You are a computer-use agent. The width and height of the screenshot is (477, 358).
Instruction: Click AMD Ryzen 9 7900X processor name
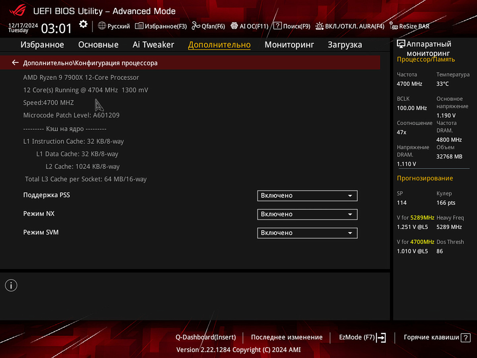tap(81, 77)
